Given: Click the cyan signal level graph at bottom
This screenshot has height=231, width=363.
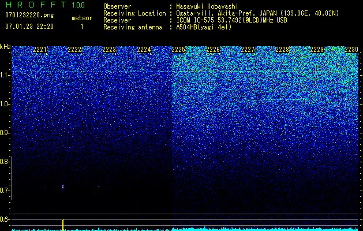Looking at the screenshot, I should coord(185,229).
